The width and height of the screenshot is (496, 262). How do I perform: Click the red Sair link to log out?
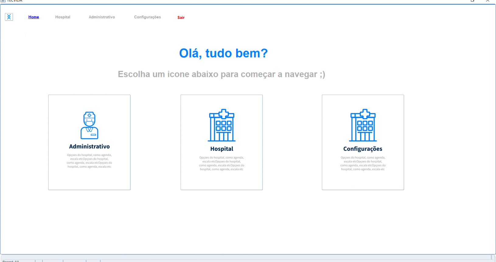click(x=181, y=18)
